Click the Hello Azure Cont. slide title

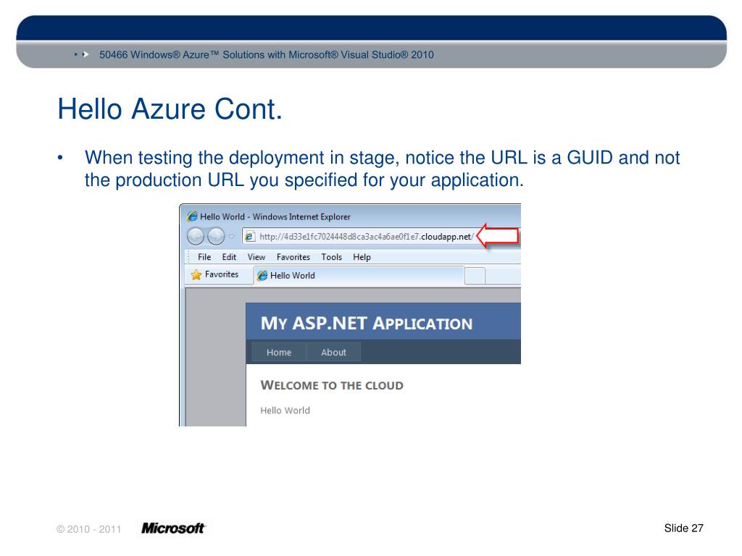[x=170, y=109]
